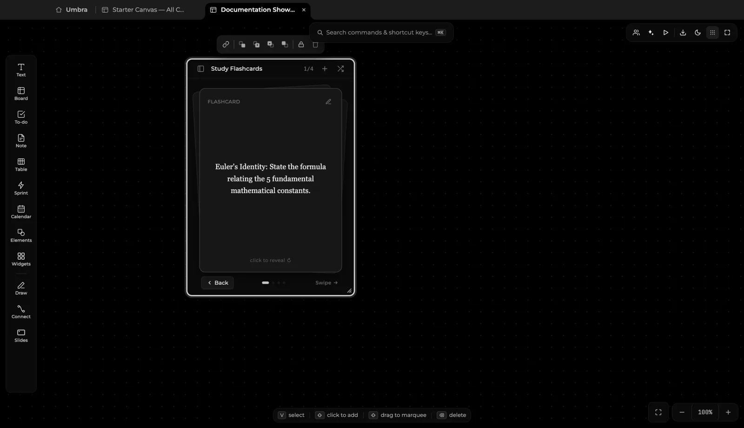Click the Study Flashcards title

pyautogui.click(x=237, y=68)
